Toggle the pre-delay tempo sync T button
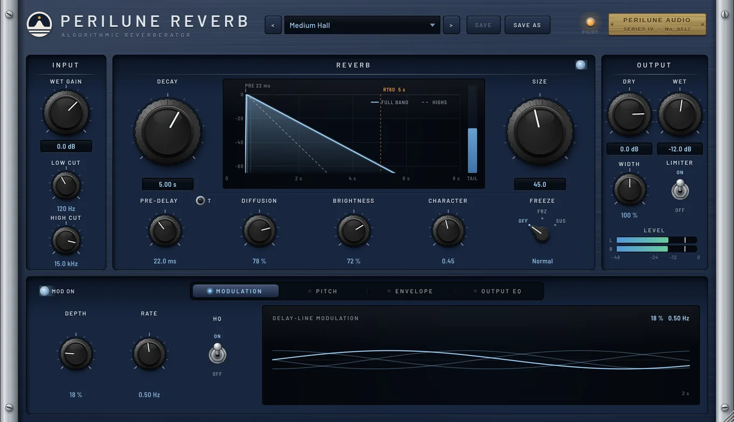This screenshot has width=734, height=422. 201,201
